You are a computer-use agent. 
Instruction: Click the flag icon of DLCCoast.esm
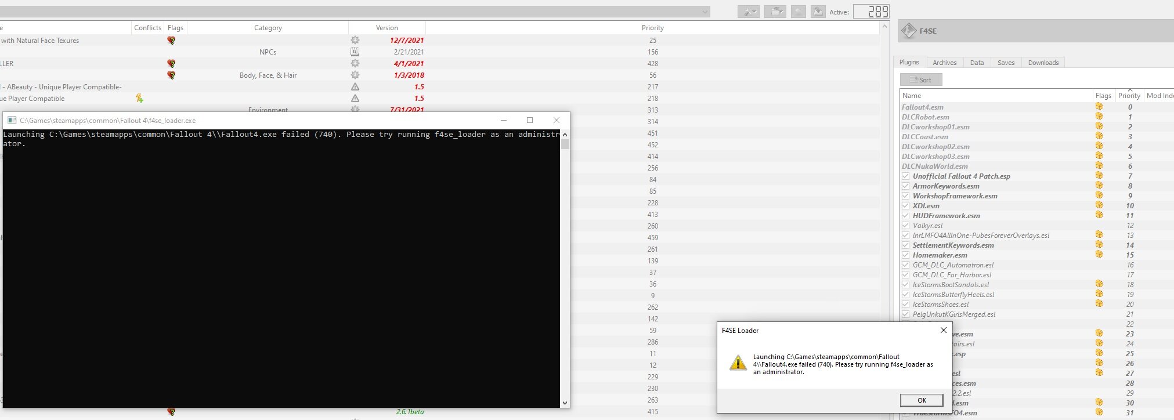click(x=1099, y=136)
